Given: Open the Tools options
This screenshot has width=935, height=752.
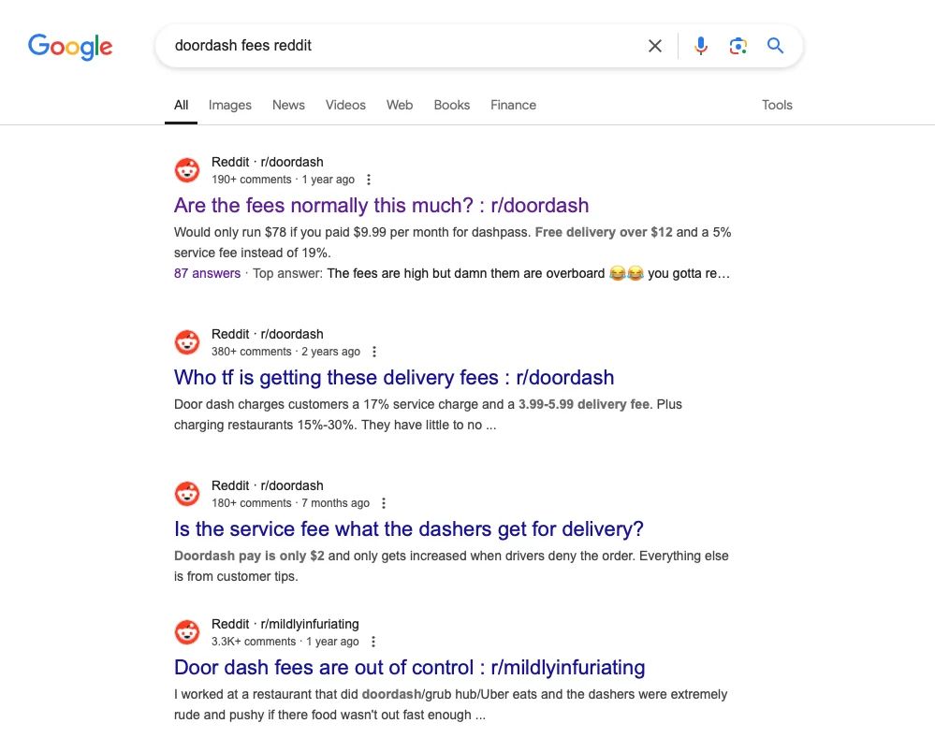Looking at the screenshot, I should pyautogui.click(x=777, y=105).
